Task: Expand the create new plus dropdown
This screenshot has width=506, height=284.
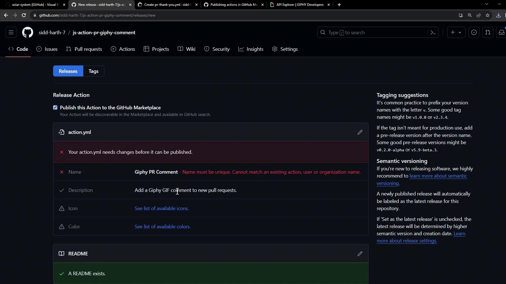Action: [456, 33]
